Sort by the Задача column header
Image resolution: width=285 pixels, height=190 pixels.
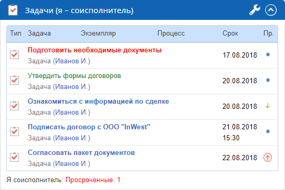39,33
